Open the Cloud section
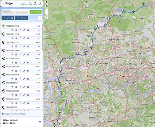155x127 pixels. 35,4
